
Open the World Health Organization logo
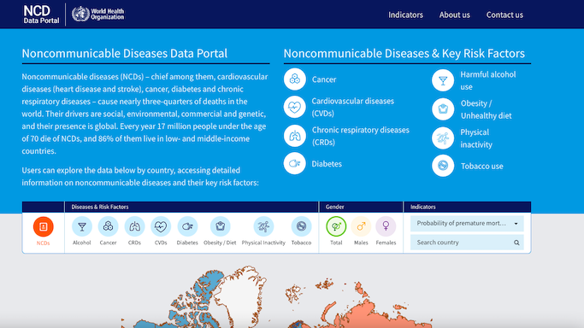click(x=98, y=15)
